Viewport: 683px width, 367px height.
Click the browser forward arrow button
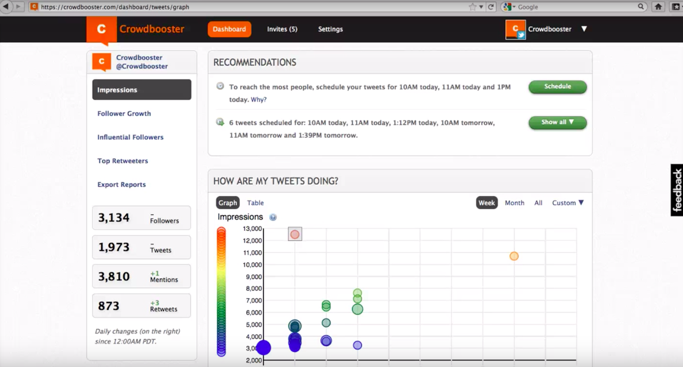tap(19, 7)
